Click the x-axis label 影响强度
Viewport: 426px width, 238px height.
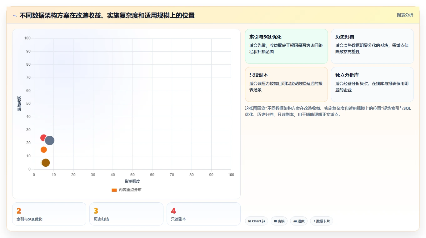click(133, 181)
